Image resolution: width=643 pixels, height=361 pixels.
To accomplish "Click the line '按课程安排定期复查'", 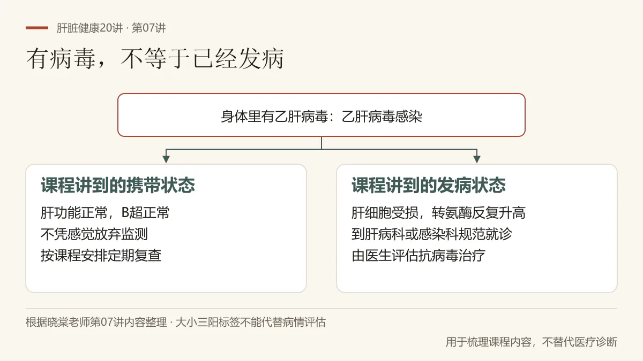I will coord(101,255).
